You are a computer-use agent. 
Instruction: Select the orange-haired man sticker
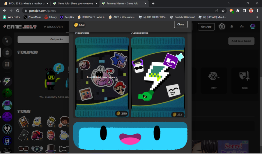click(51, 135)
